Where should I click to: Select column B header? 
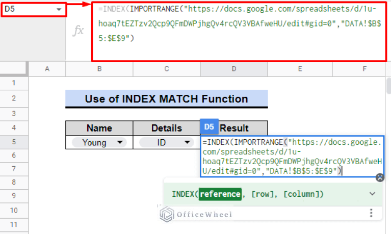click(x=99, y=69)
